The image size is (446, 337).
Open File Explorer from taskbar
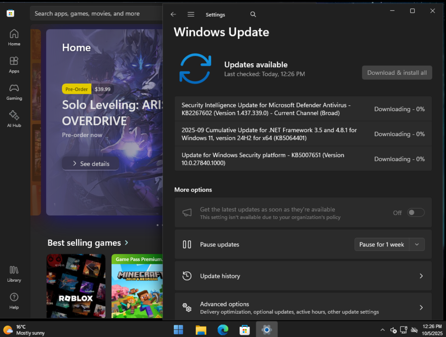pyautogui.click(x=201, y=330)
